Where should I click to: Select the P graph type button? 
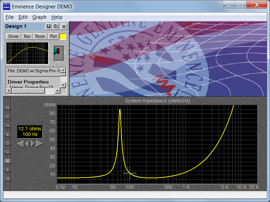coord(8,170)
